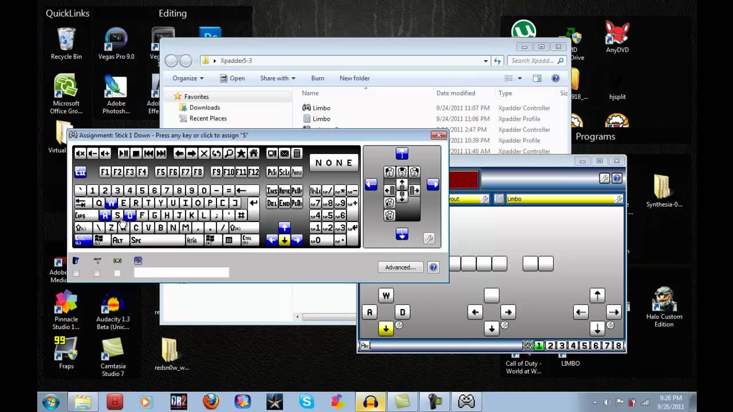Tick the checkbox under the rumble icon

[x=117, y=273]
